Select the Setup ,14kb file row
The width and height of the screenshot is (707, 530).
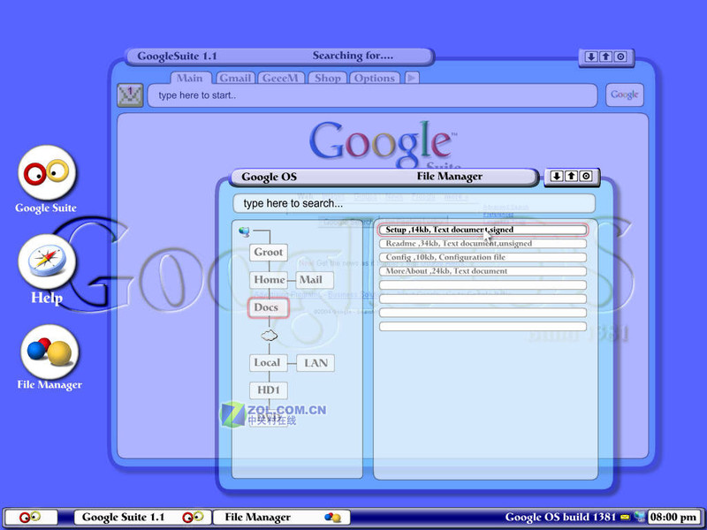[x=483, y=230]
